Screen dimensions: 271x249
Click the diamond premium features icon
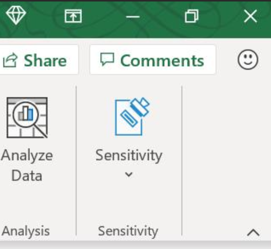(16, 15)
